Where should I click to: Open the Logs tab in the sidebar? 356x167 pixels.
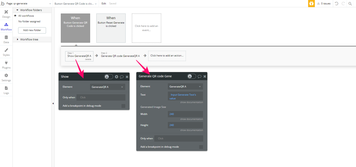[6, 90]
